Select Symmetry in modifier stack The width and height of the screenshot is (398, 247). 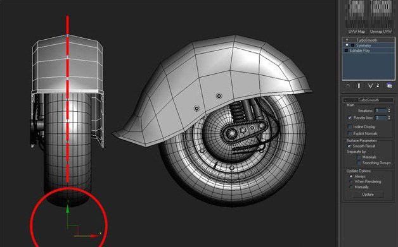(364, 45)
